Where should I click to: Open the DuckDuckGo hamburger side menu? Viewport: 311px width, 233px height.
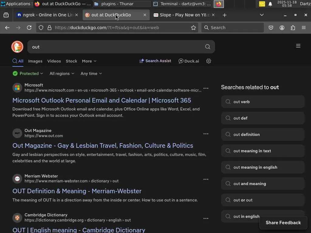point(298,46)
